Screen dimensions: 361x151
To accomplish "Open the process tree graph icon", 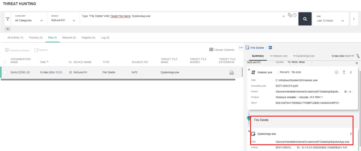I will pyautogui.click(x=358, y=56).
